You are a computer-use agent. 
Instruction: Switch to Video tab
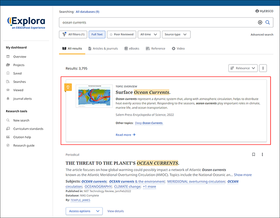click(x=178, y=49)
